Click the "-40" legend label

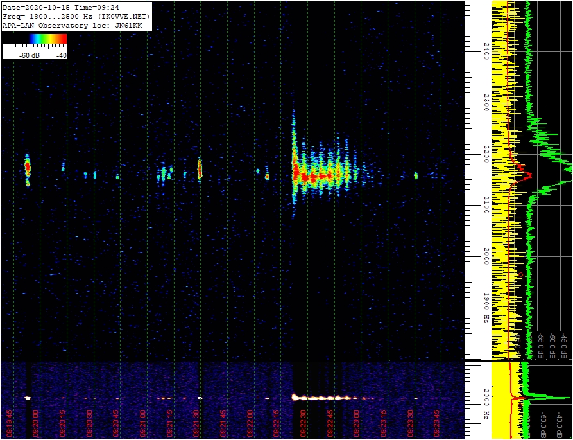tap(61, 56)
